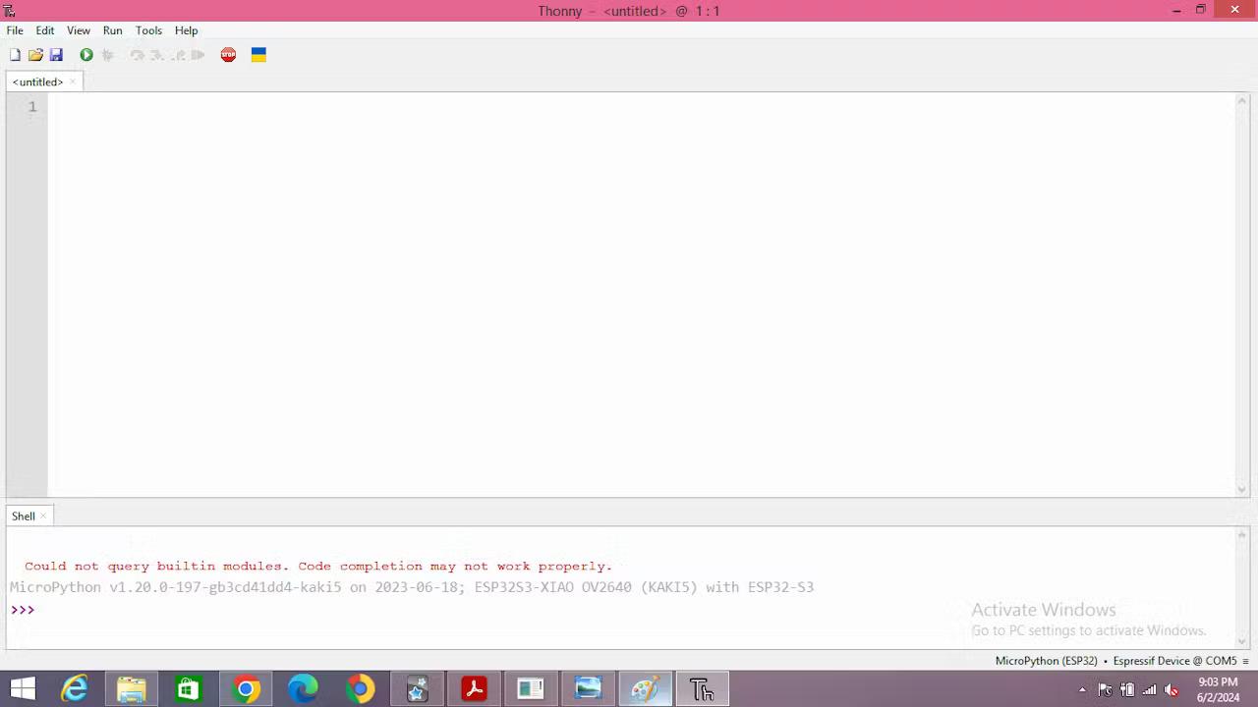Click the editor scrollbar down arrow

[x=1241, y=489]
